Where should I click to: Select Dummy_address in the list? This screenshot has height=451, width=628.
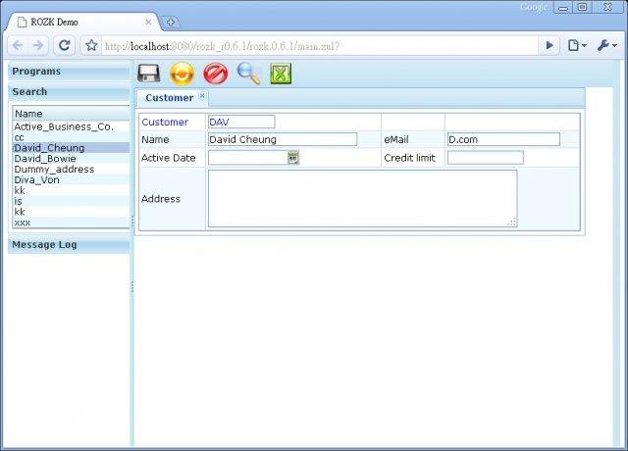(x=72, y=170)
